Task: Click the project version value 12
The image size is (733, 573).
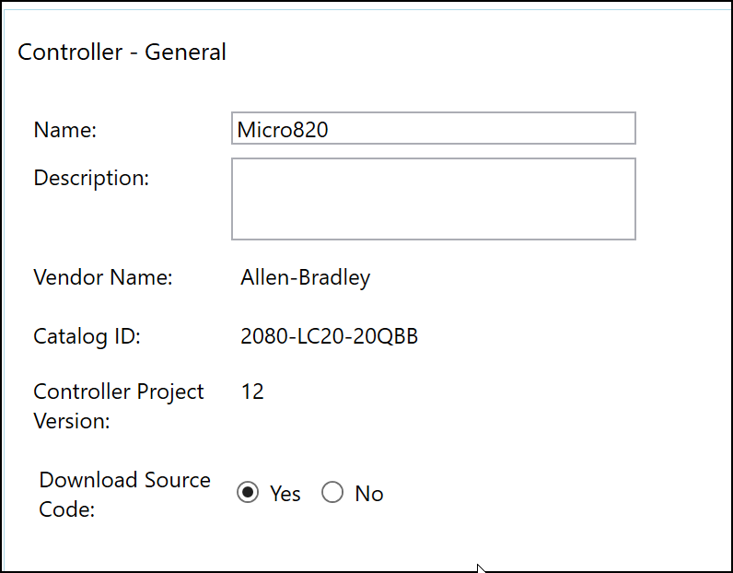Action: click(x=252, y=392)
